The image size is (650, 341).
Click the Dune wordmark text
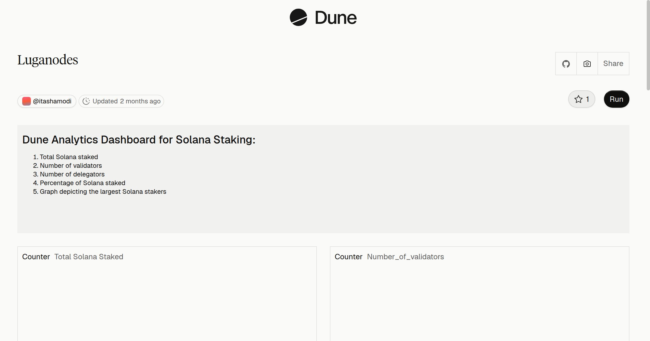click(x=336, y=18)
